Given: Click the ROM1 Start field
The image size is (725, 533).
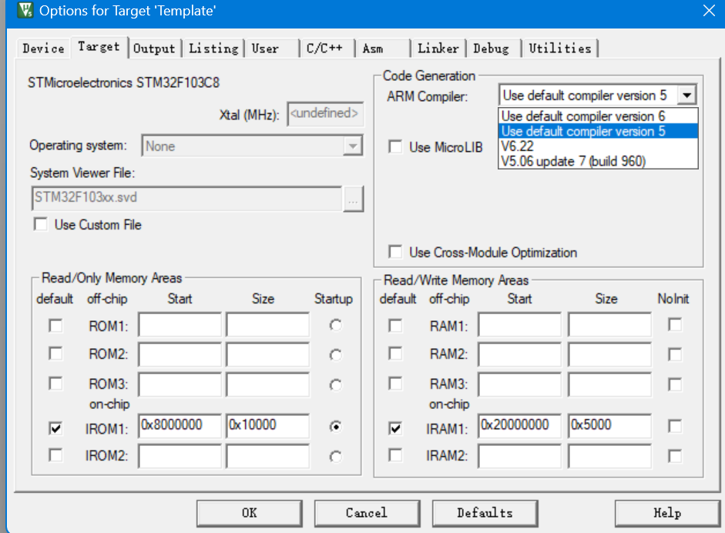Looking at the screenshot, I should point(180,325).
